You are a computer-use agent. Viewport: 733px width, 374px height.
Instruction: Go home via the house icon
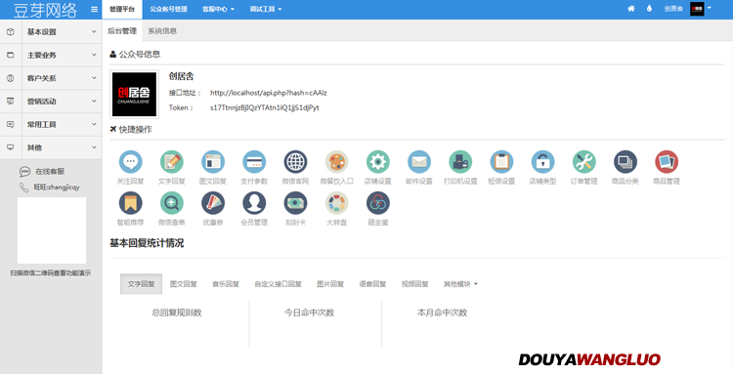(631, 9)
